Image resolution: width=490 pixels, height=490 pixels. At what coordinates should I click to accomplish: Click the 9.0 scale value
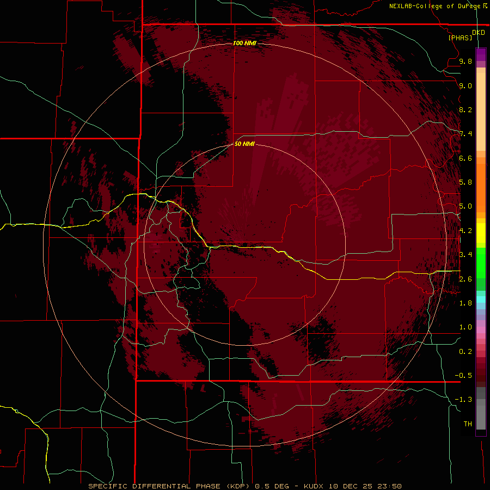tap(465, 85)
